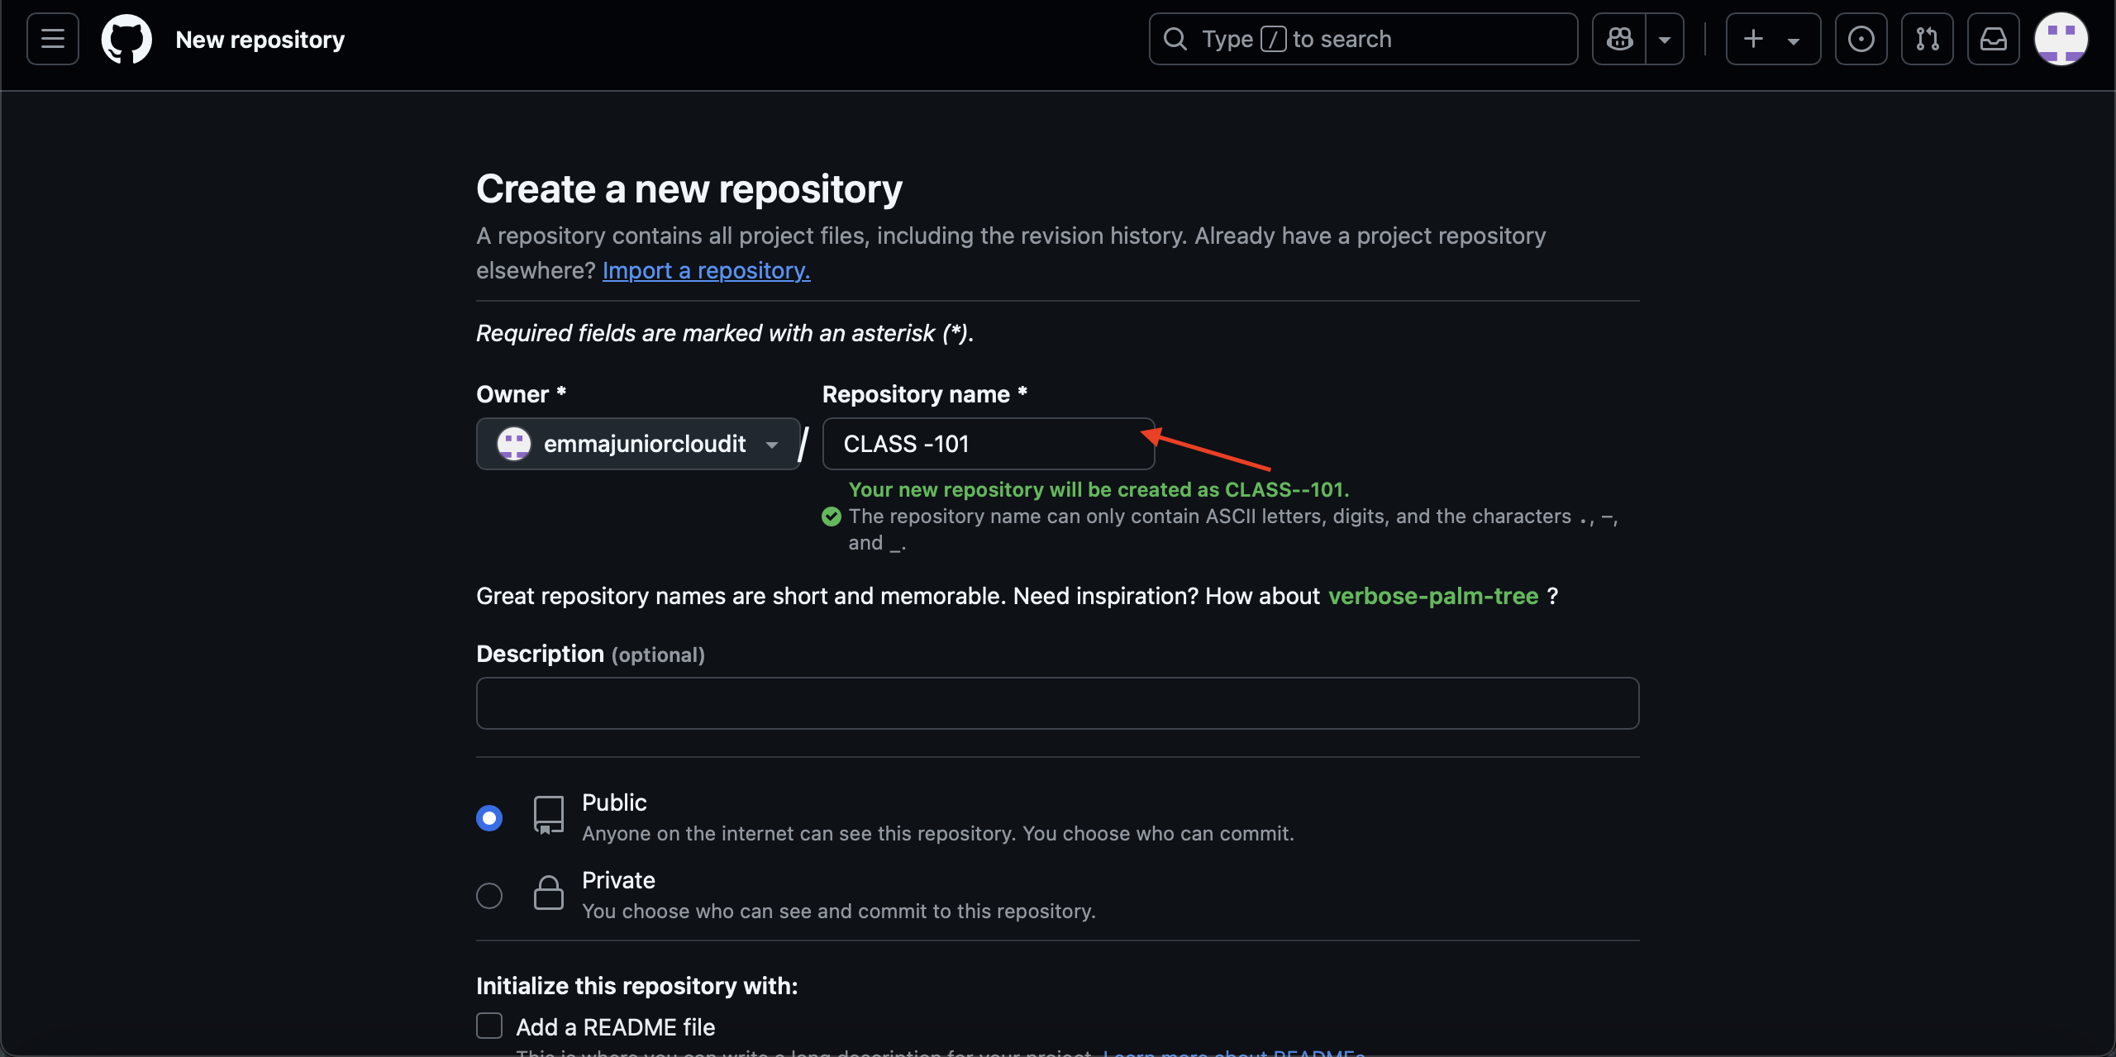Screen dimensions: 2116x1057
Task: Focus the Repository name field
Action: 989,444
